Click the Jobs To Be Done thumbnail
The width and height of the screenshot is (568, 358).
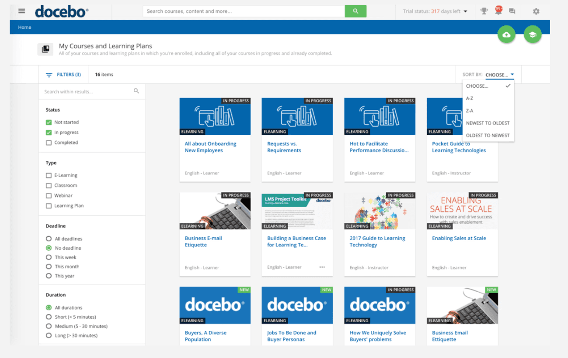coord(297,305)
